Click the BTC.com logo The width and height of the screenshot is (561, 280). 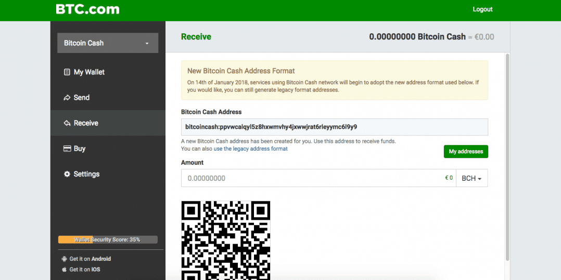pos(87,9)
